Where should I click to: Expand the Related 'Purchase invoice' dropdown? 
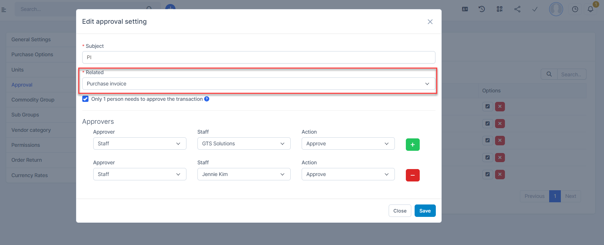tap(258, 84)
